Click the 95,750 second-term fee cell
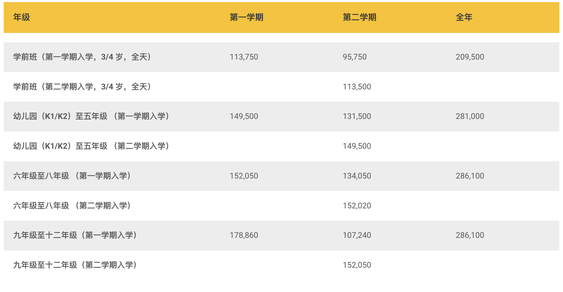 coord(354,57)
